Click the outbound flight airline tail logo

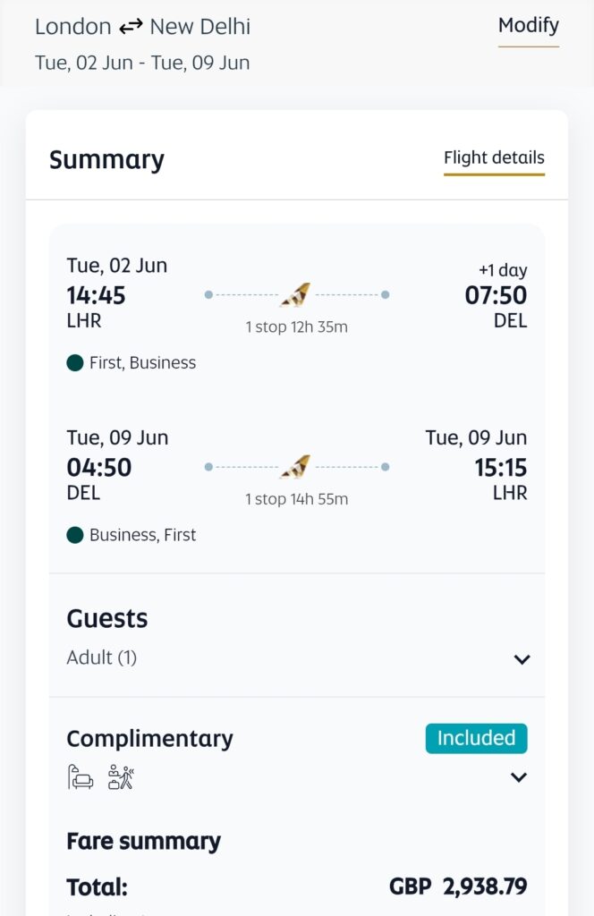[x=296, y=294]
